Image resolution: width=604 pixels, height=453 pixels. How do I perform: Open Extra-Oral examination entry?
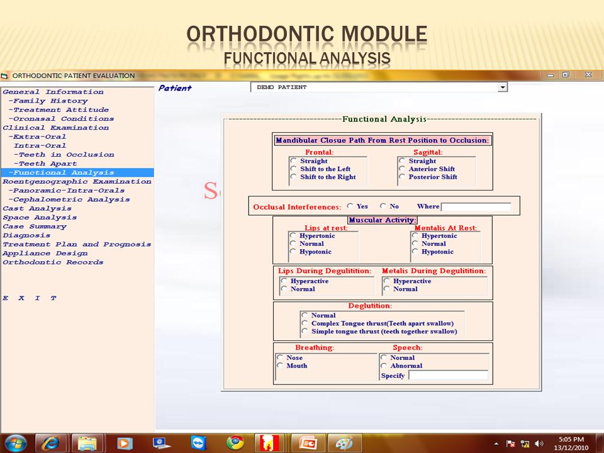37,137
